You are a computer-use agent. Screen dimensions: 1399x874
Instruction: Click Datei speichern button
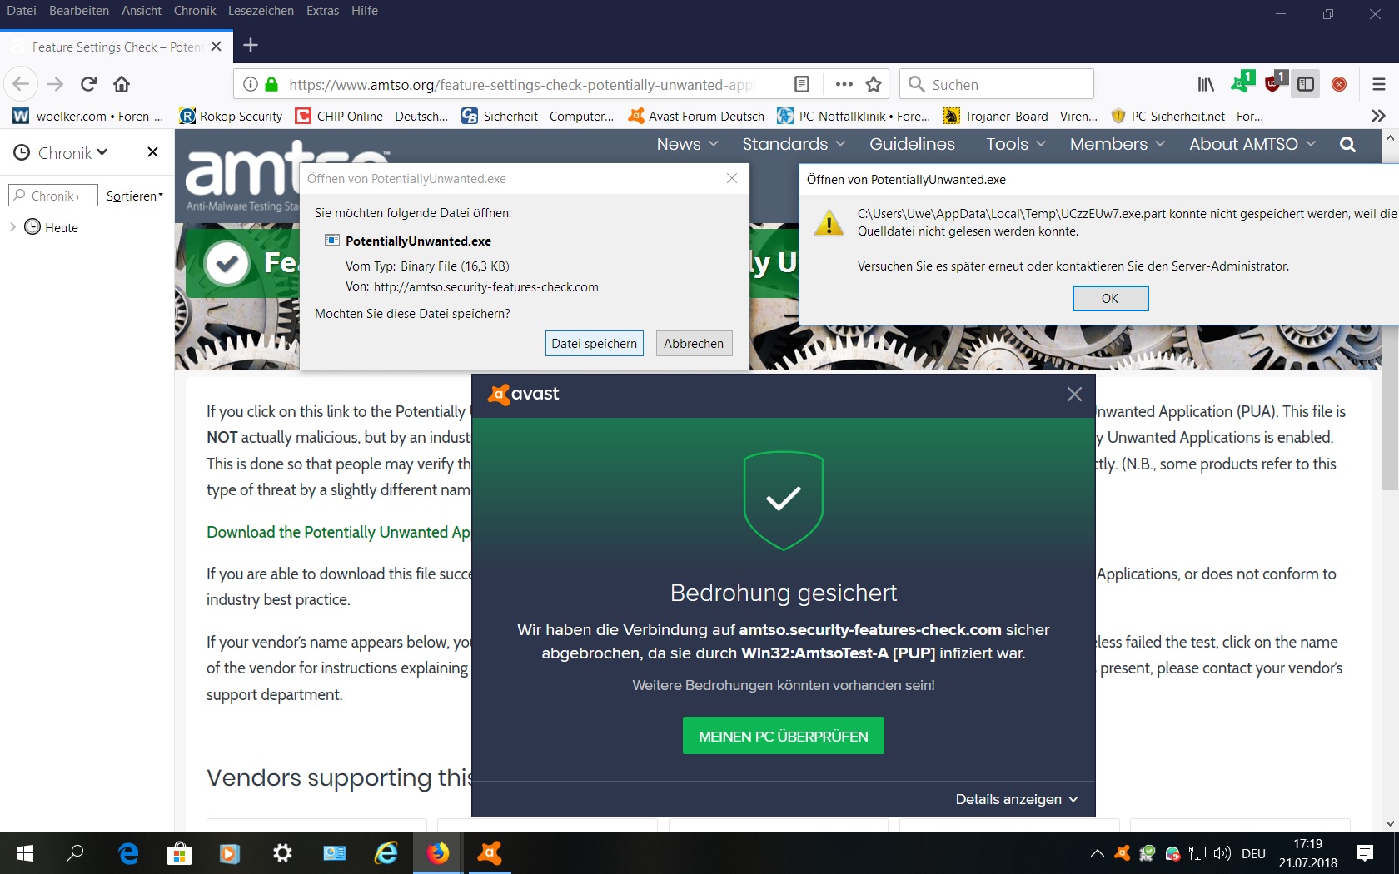594,343
